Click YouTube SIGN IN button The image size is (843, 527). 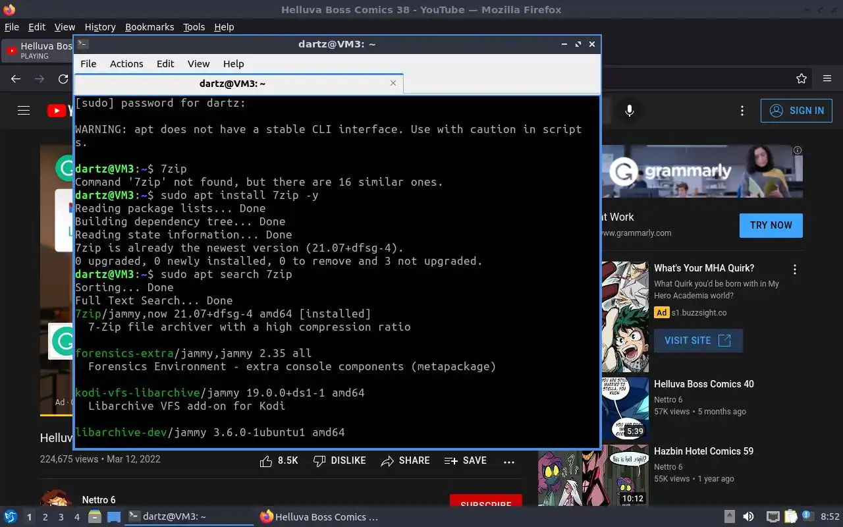point(796,111)
